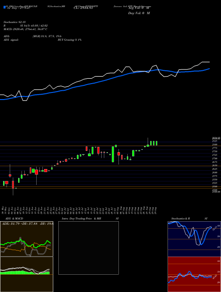Click the BUY Growing @ 1% signal text
Viewport: 221px width, 292px height.
[69, 40]
